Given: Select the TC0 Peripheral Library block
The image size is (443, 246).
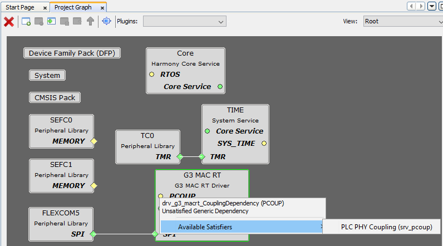Looking at the screenshot, I should pos(147,147).
